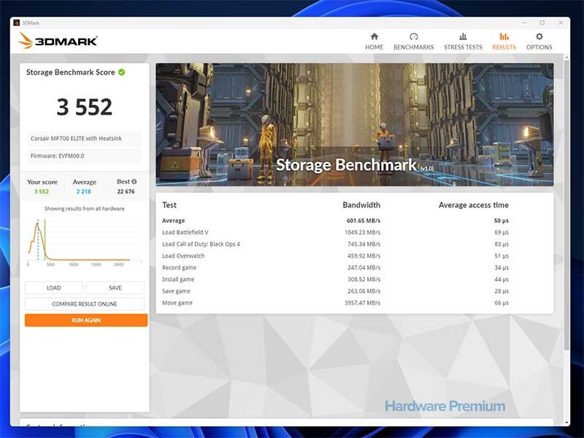This screenshot has width=584, height=438.
Task: Click 'Average access time' column header
Action: 473,205
